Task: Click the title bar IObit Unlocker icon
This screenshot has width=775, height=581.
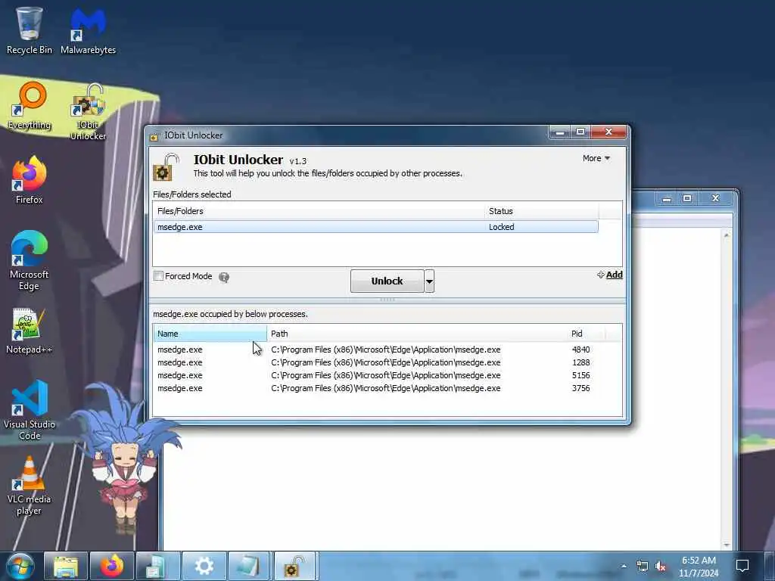Action: tap(154, 136)
